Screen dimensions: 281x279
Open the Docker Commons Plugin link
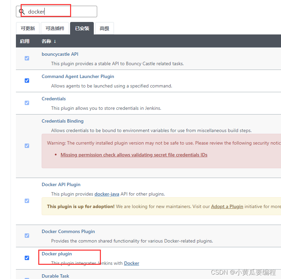click(x=68, y=231)
